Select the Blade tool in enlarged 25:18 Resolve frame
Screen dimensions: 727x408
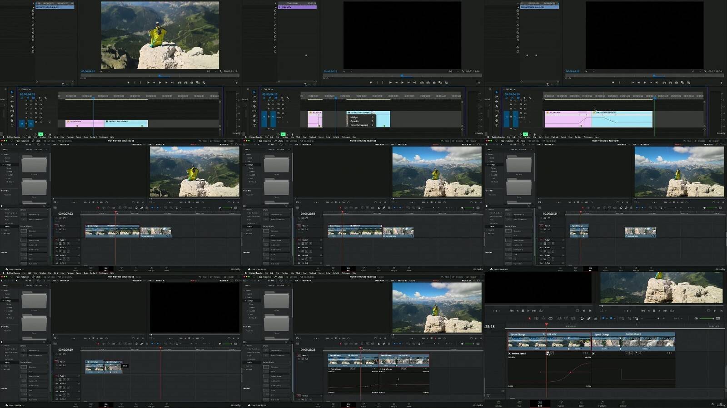(550, 319)
